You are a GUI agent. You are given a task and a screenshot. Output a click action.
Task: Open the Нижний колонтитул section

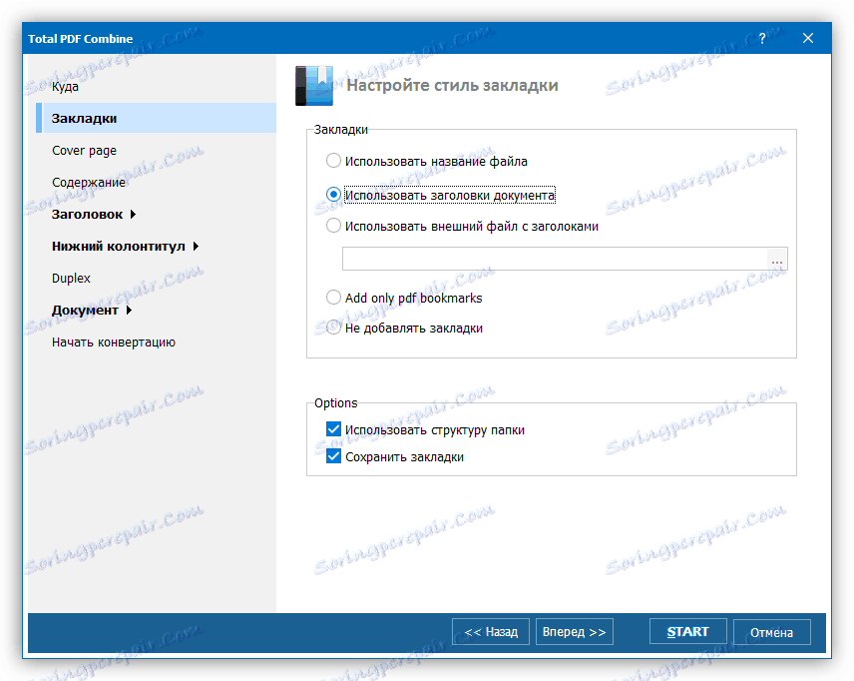[118, 247]
